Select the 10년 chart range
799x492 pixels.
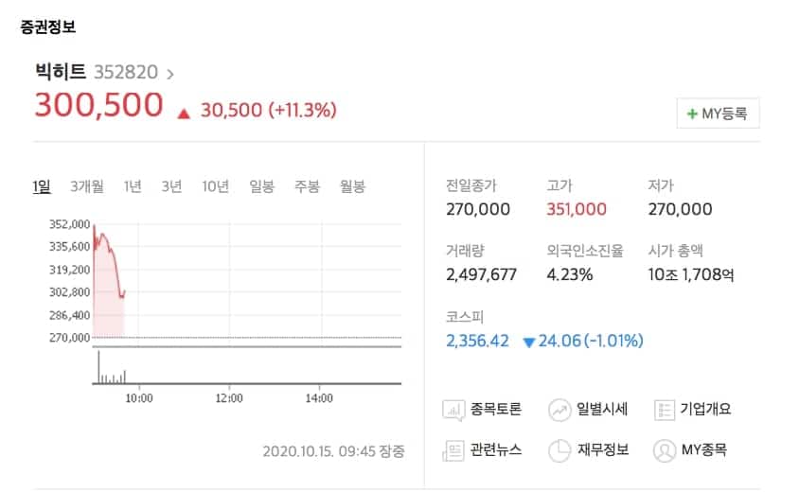coord(215,186)
